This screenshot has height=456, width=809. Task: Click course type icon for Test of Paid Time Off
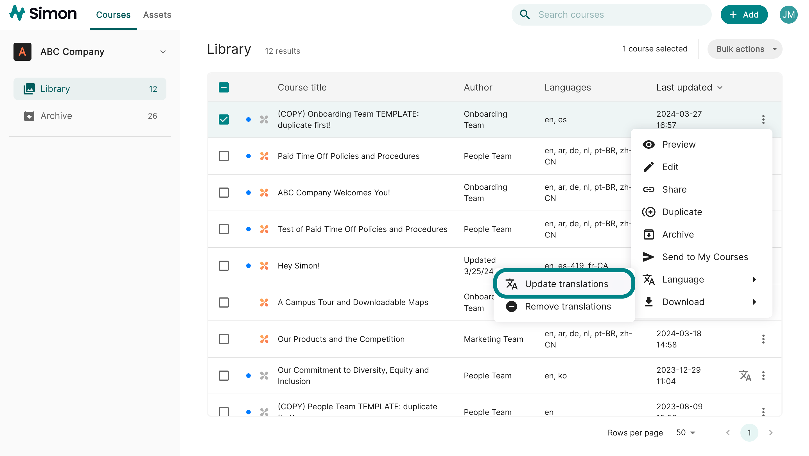coord(264,229)
